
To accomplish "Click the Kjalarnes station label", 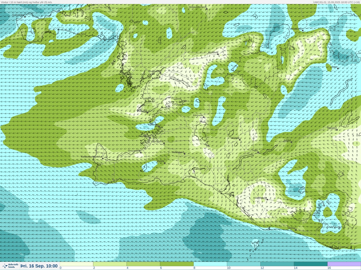I will click(x=153, y=125).
